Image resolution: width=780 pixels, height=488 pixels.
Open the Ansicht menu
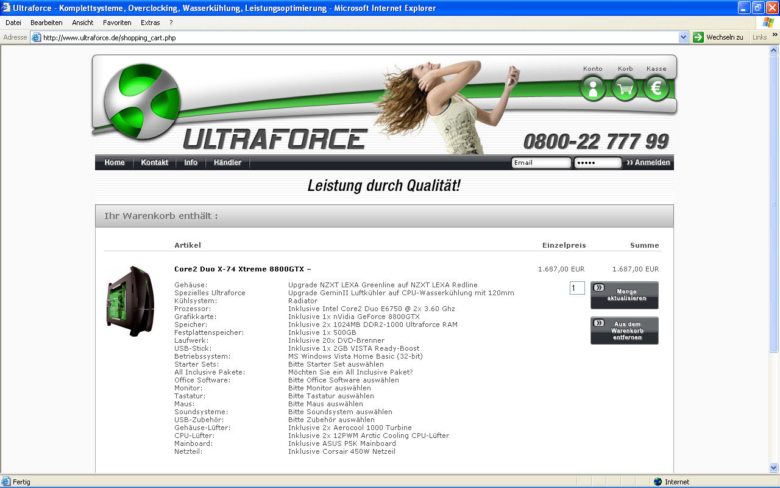tap(83, 23)
